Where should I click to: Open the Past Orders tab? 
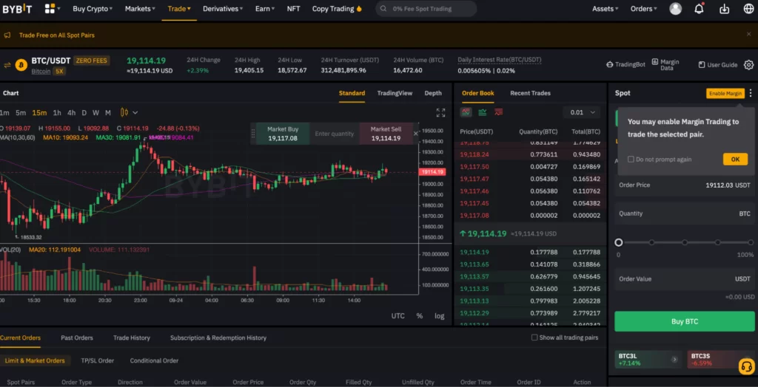coord(77,338)
